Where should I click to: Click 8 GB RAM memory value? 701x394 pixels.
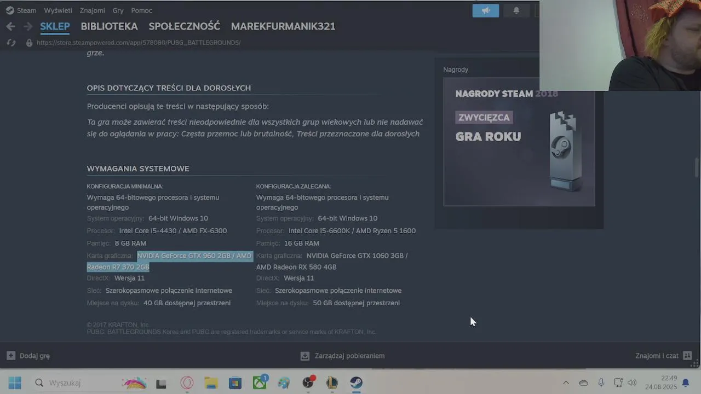click(x=130, y=244)
